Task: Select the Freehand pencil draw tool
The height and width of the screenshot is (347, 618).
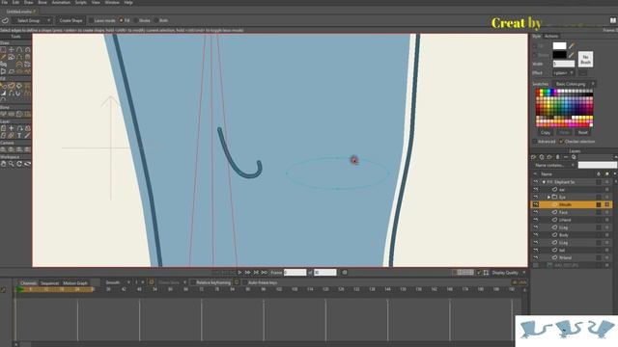Action: pyautogui.click(x=3, y=57)
